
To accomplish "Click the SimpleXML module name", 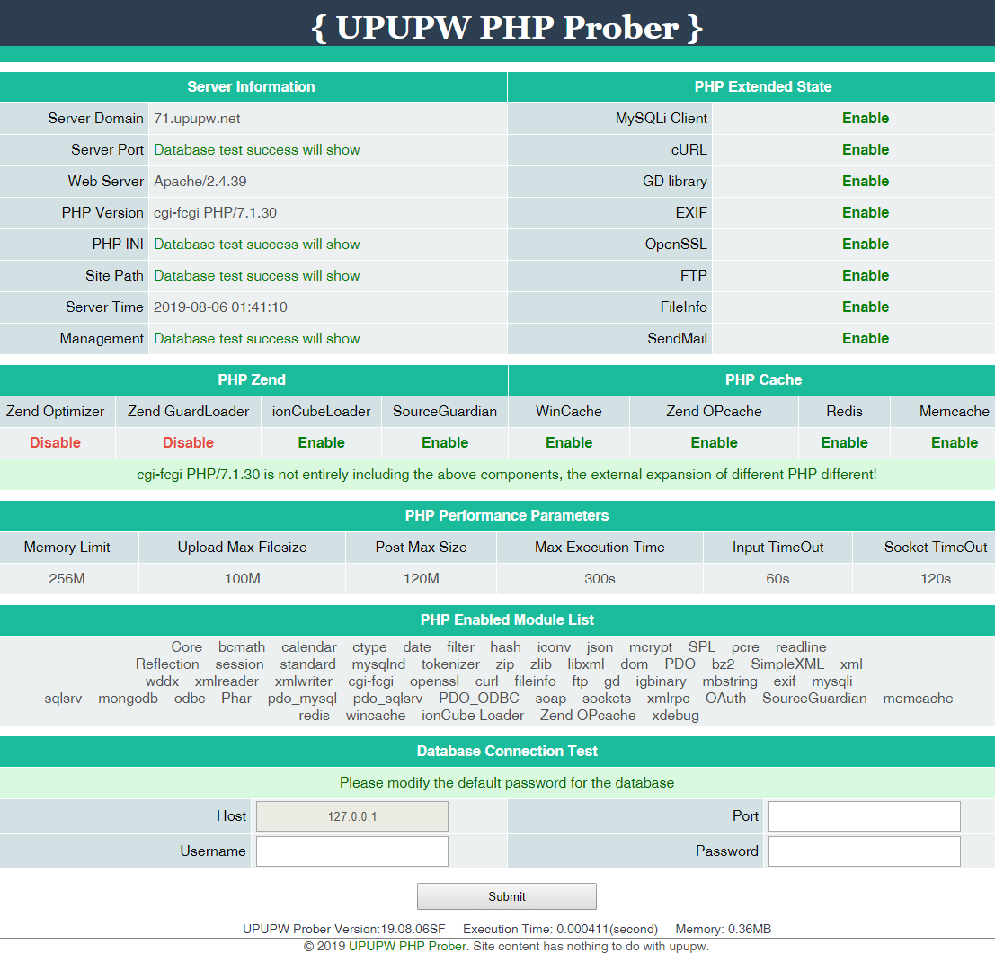I will (786, 664).
